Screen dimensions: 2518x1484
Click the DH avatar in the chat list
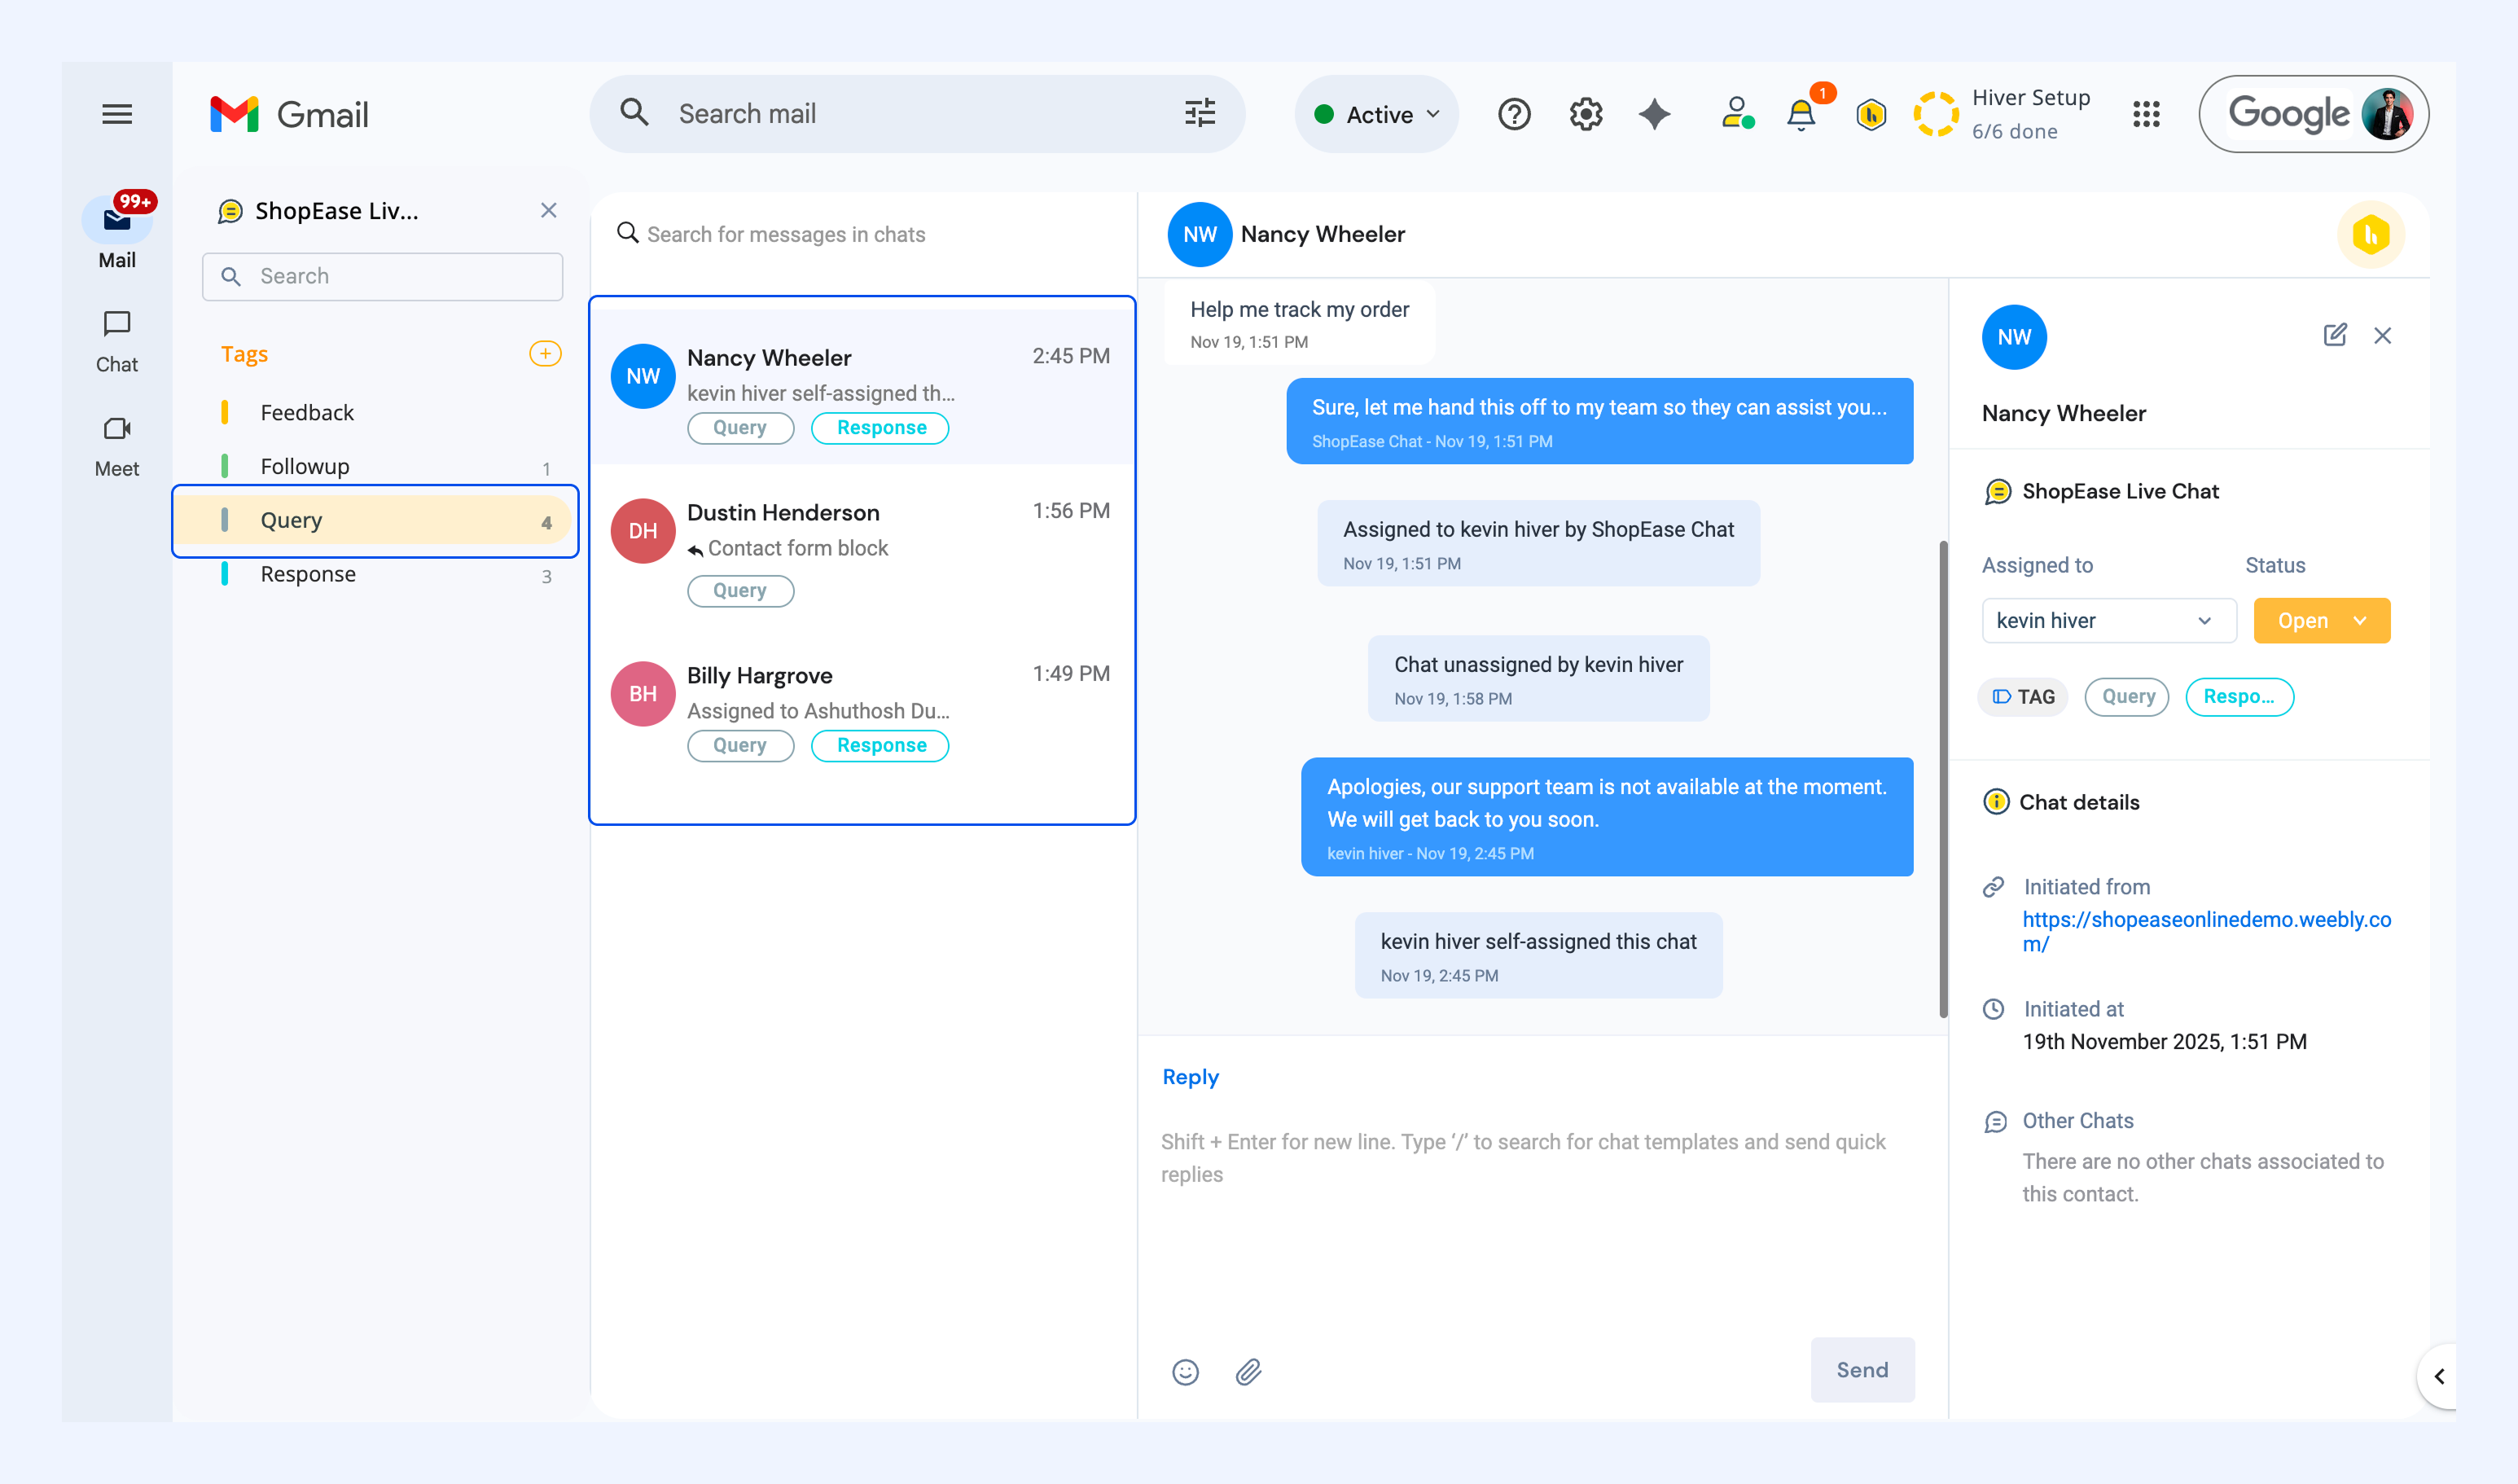coord(643,531)
